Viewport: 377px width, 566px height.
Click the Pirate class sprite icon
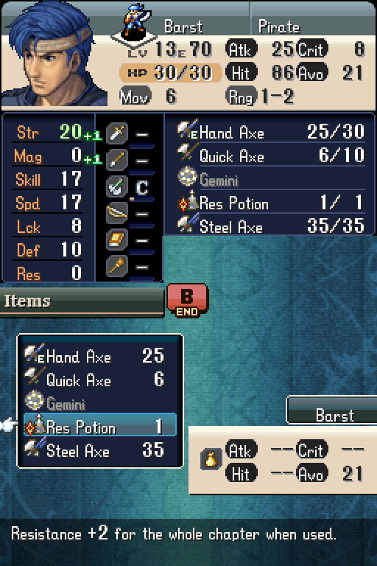[135, 21]
